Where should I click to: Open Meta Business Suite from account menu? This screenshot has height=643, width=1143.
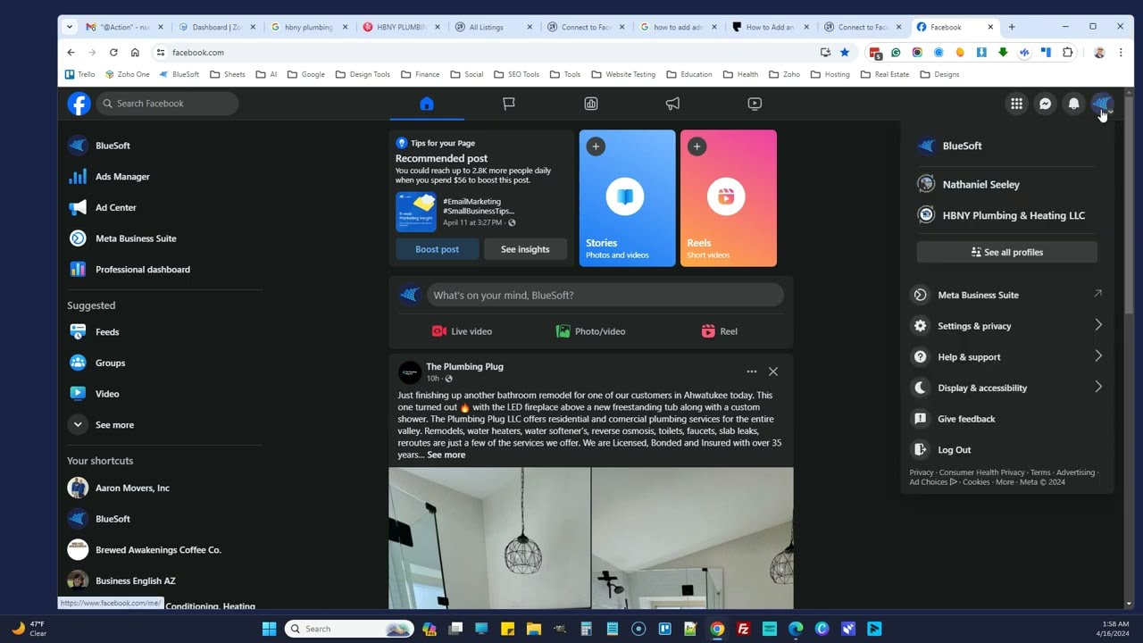1007,295
